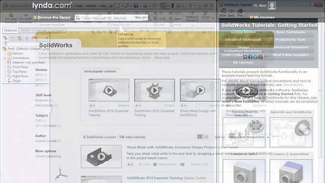The width and height of the screenshot is (325, 183).
Task: Open the PropertyManager tab icon
Action: [12, 38]
